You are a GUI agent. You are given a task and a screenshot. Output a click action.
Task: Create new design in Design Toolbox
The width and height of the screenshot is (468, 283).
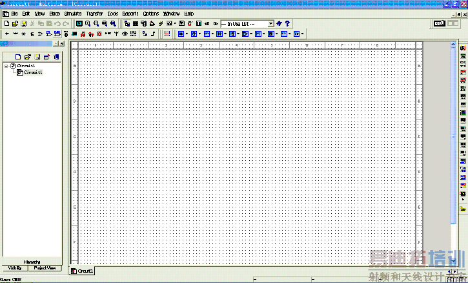click(18, 57)
